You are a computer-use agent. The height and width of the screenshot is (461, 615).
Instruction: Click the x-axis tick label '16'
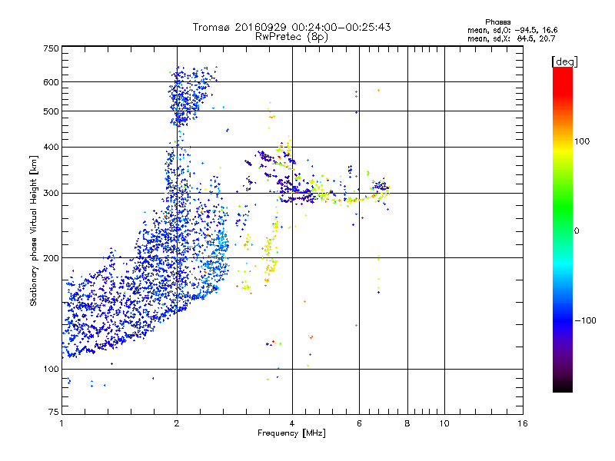pos(523,423)
